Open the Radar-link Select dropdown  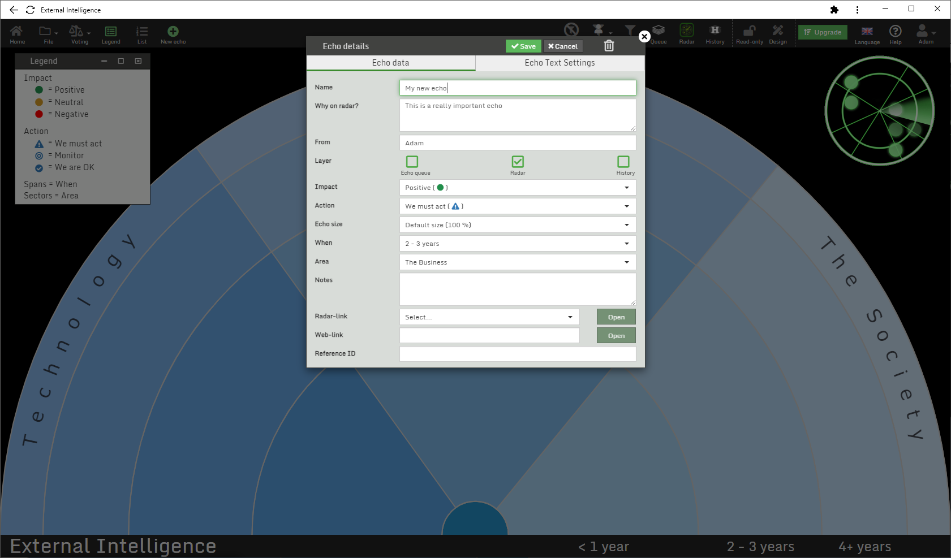click(x=489, y=317)
